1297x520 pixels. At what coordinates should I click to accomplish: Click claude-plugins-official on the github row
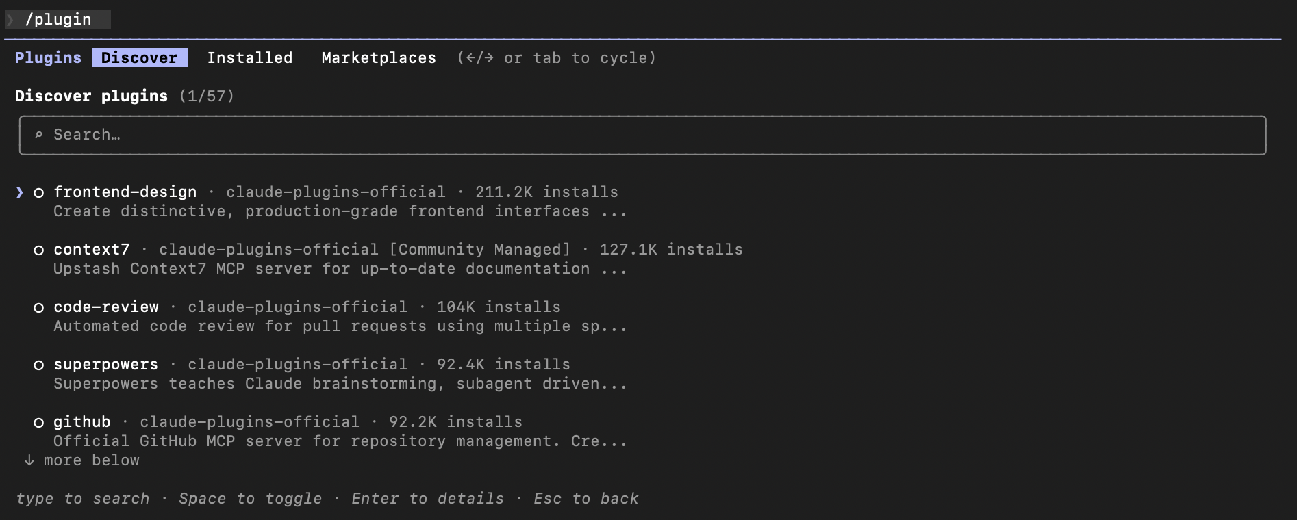(250, 422)
